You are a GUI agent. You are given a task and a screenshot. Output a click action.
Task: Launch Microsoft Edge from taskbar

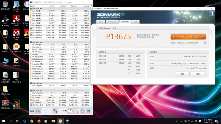[25, 121]
